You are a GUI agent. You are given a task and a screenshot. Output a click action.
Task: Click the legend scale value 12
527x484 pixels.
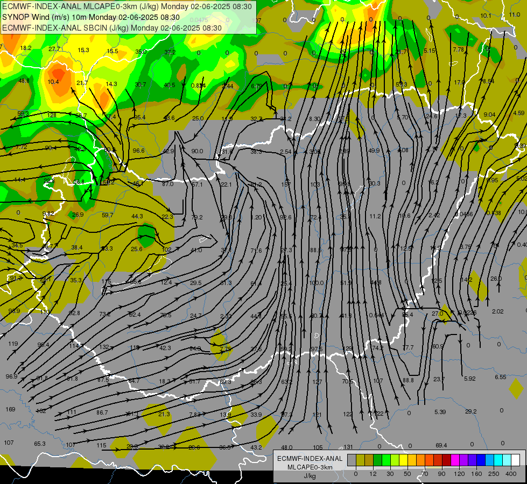[373, 474]
